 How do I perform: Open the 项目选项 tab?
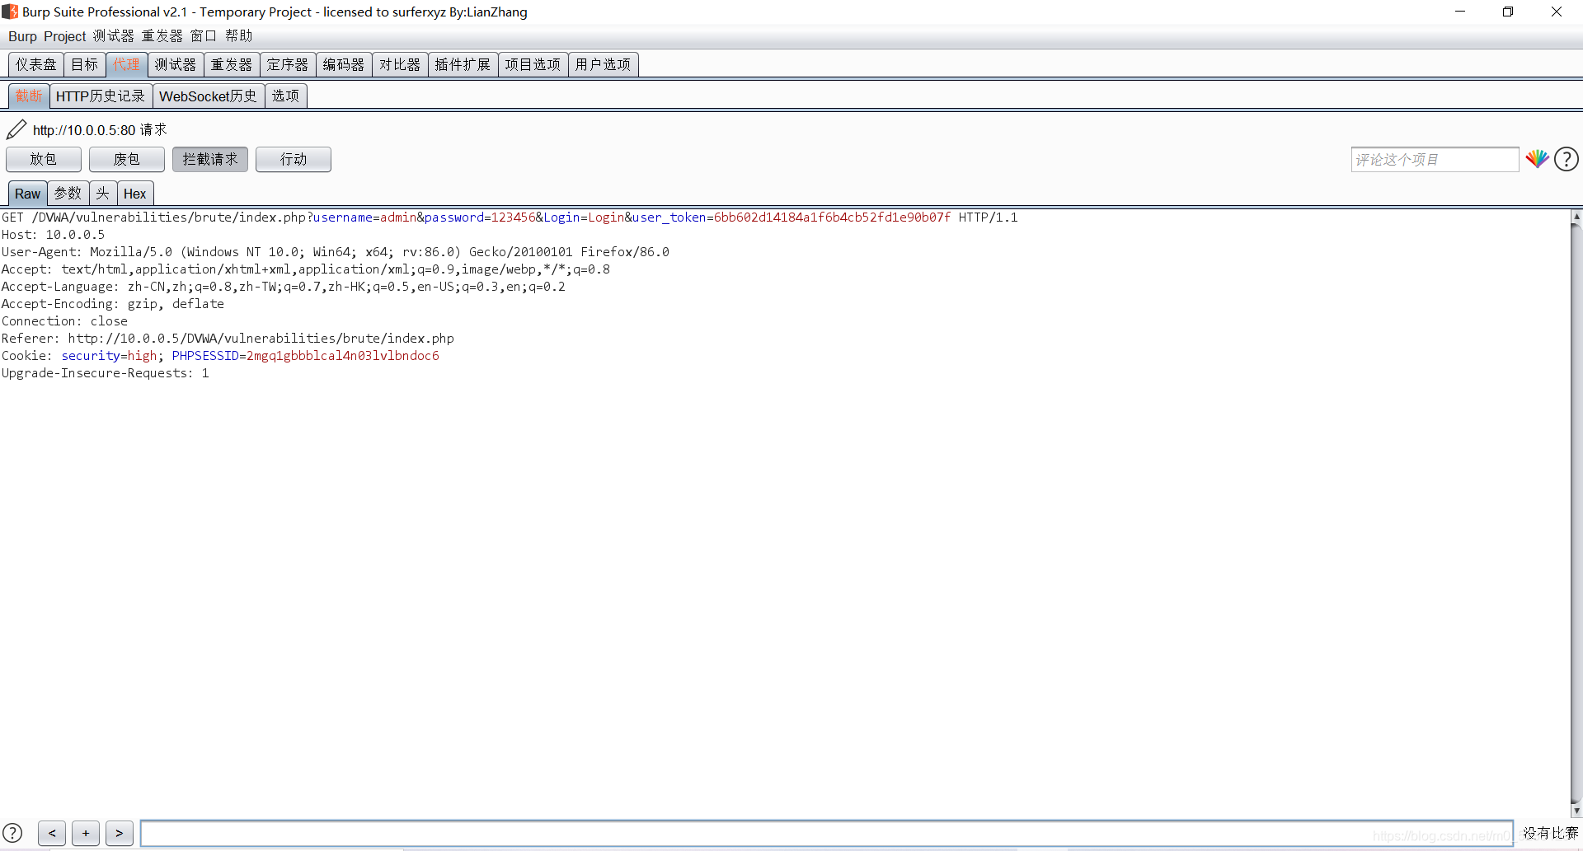(533, 64)
